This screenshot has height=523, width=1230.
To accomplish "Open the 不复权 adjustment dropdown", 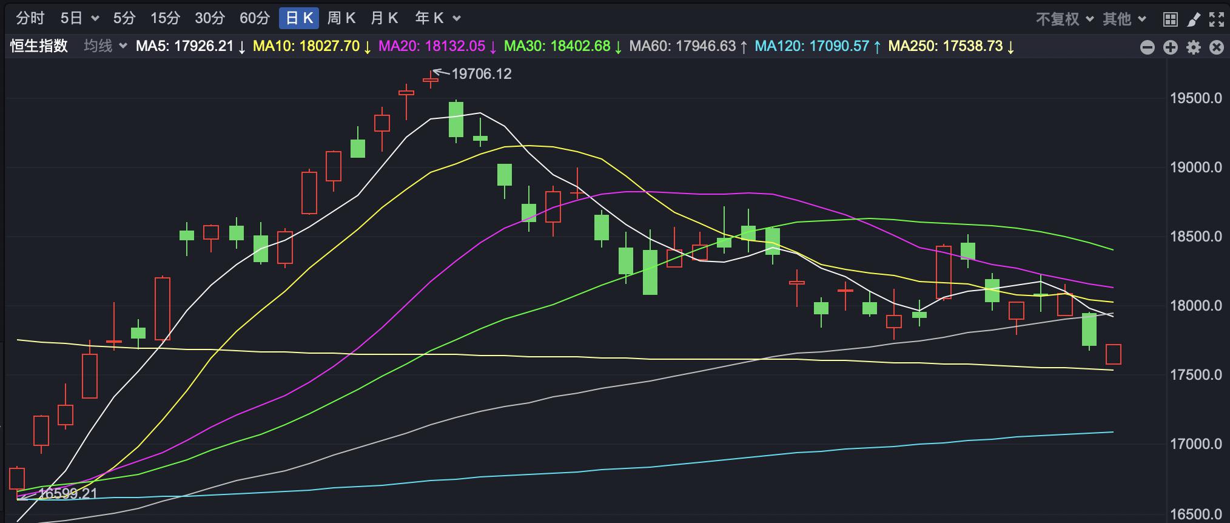I will tap(1064, 19).
